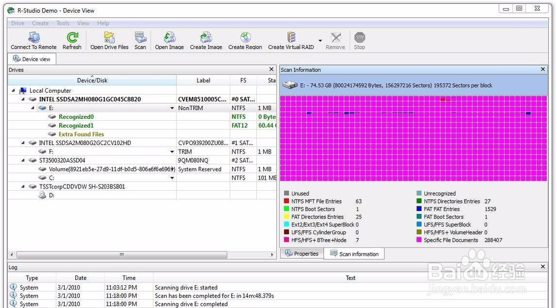Click the Drives scrollbar left arrow
The image size is (557, 308).
click(12, 255)
